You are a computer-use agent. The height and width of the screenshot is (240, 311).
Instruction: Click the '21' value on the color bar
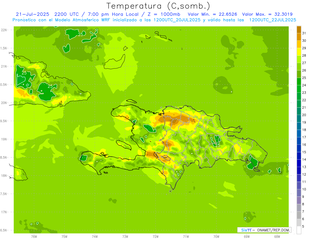pyautogui.click(x=304, y=107)
